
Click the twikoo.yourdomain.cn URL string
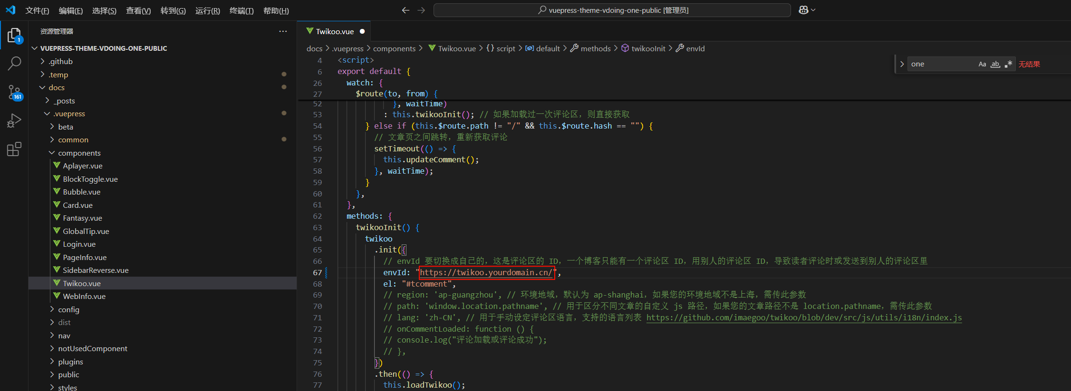tap(486, 272)
